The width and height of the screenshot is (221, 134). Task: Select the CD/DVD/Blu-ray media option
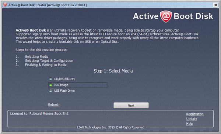point(62,79)
